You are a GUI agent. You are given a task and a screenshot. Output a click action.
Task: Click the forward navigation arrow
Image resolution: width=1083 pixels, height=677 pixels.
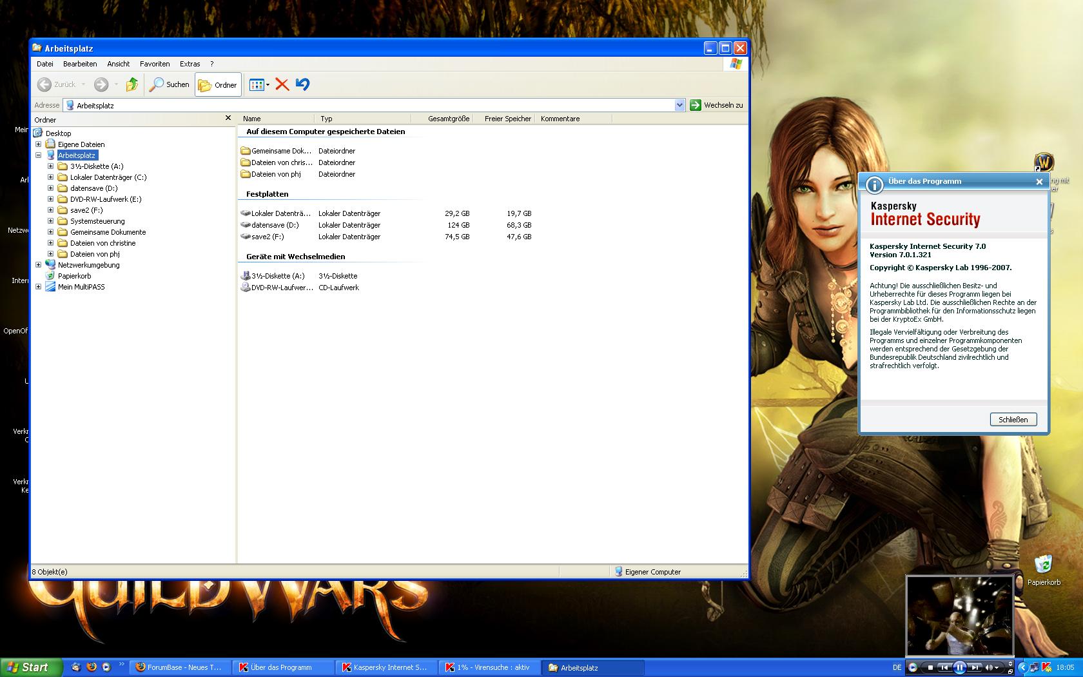(x=101, y=84)
